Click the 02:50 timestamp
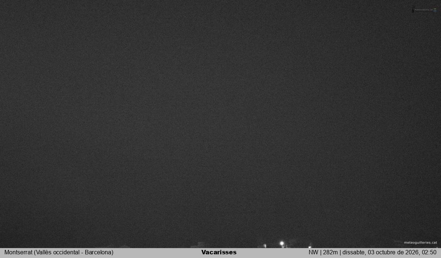Viewport: 441px width, 258px height. coord(429,252)
